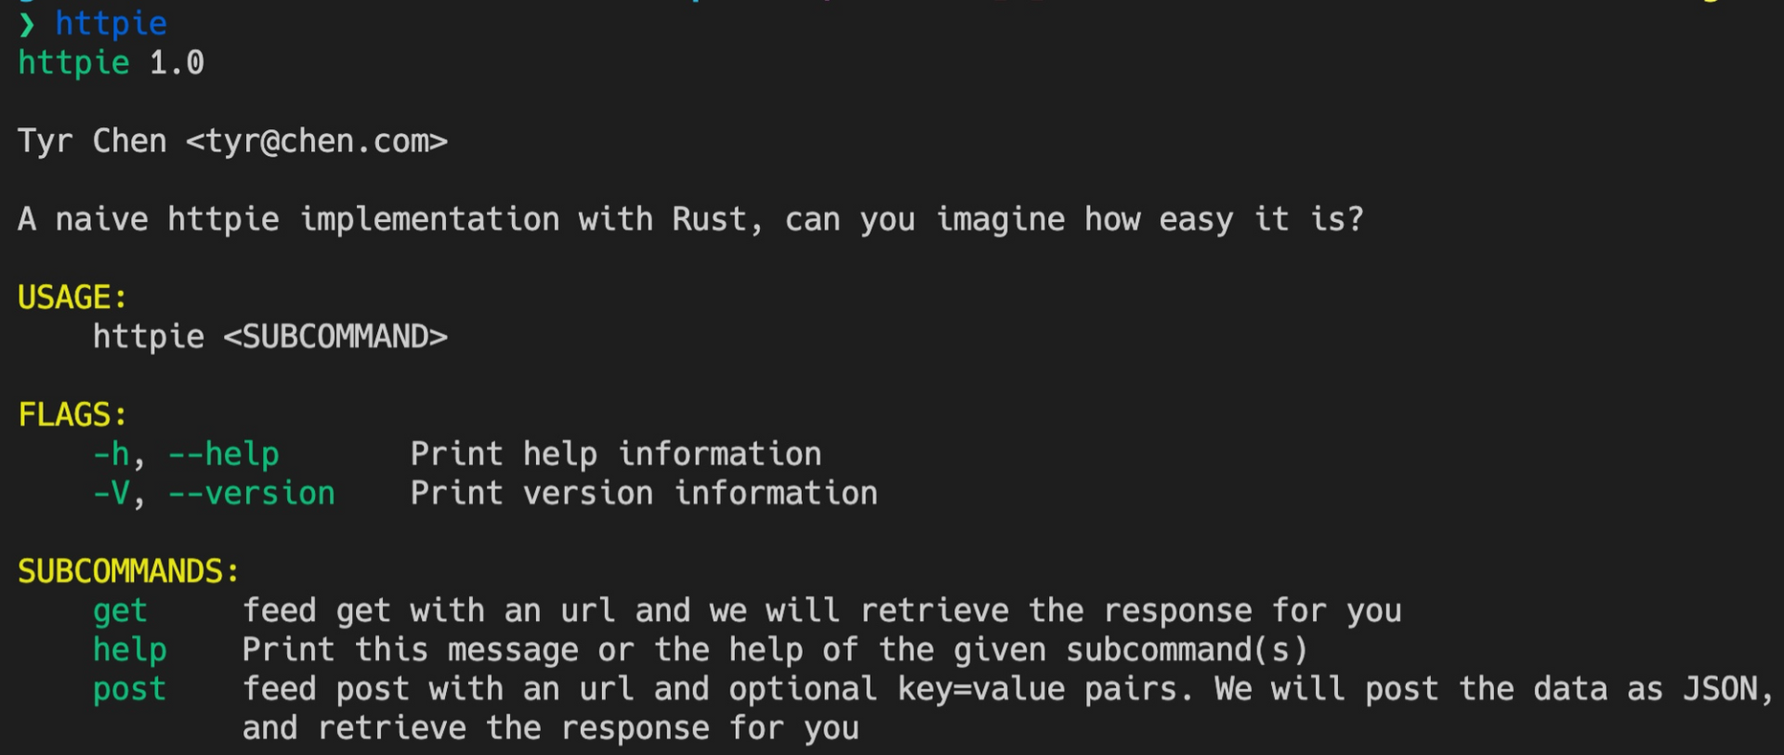Click the green get subcommand
Image resolution: width=1784 pixels, height=755 pixels.
tap(120, 611)
